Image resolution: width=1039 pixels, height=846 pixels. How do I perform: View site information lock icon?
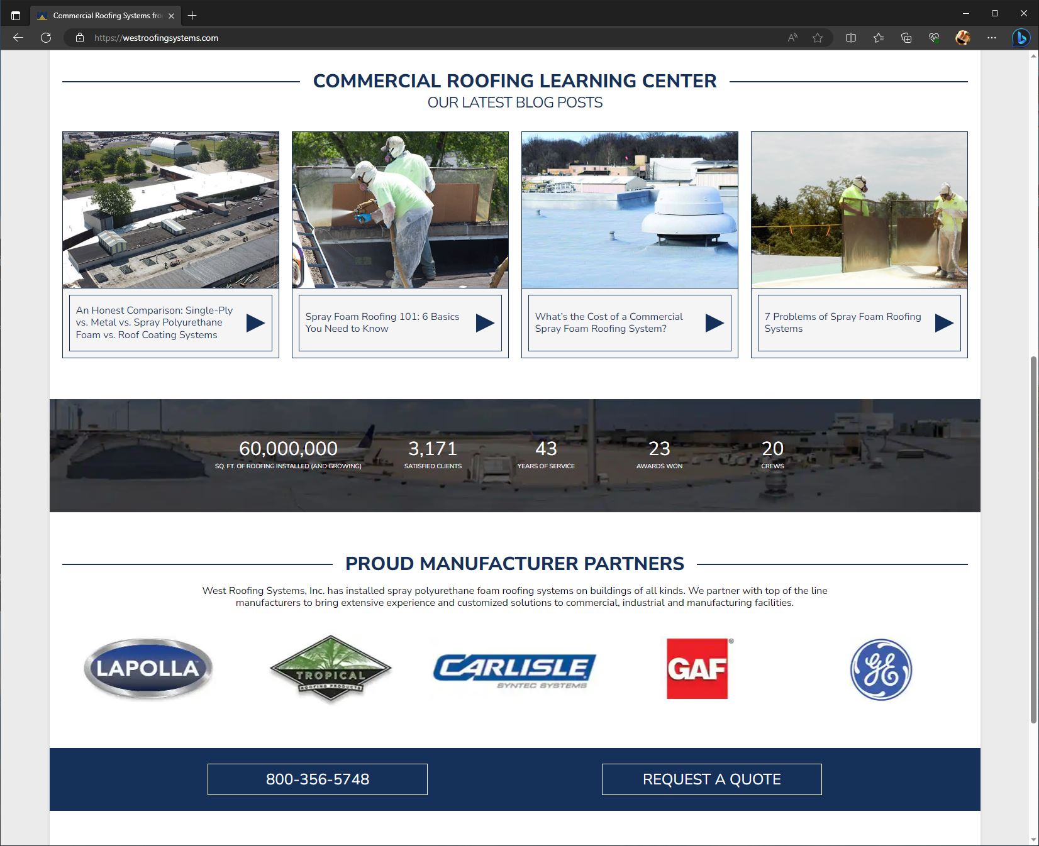[80, 38]
